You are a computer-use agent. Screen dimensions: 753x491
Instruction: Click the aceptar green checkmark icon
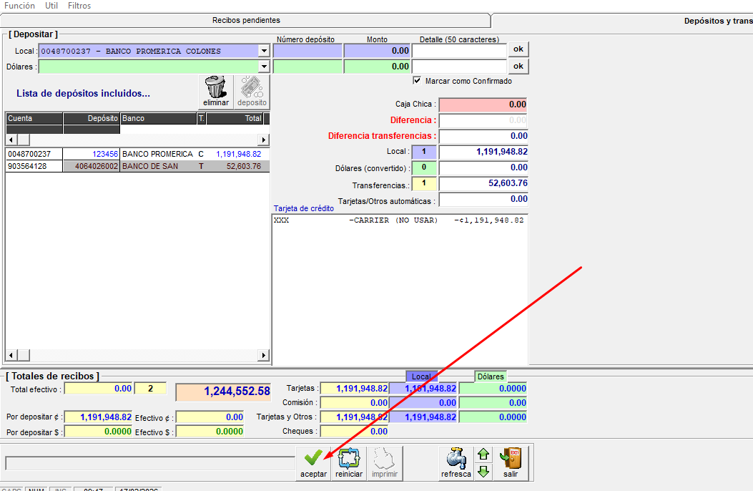pos(313,458)
